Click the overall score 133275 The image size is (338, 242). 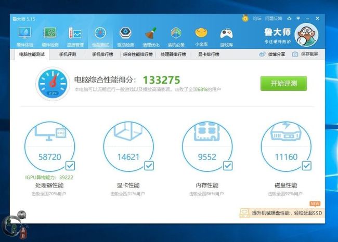coord(161,80)
